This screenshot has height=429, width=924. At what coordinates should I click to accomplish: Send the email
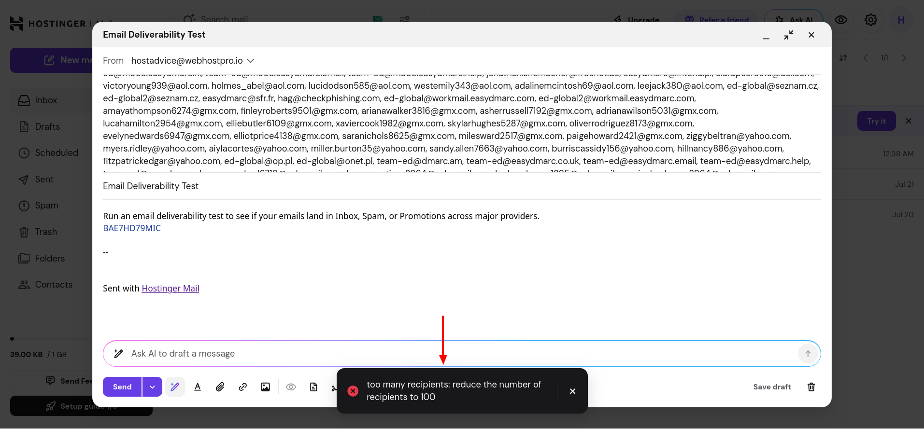(122, 387)
